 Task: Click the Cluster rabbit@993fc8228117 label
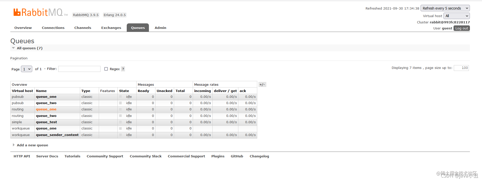[x=443, y=22]
